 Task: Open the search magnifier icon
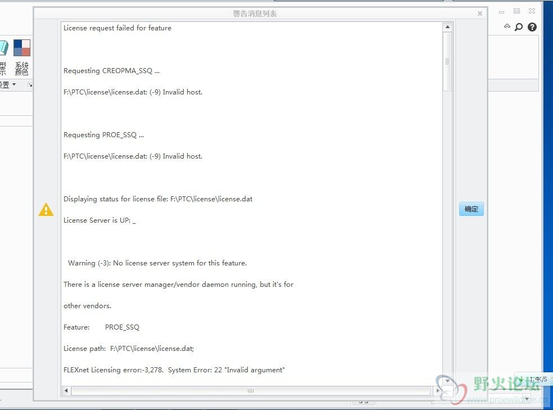pyautogui.click(x=518, y=27)
